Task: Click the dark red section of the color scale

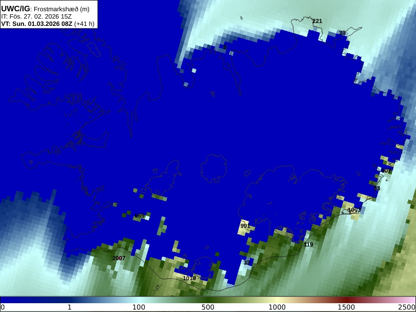Action: coord(347,300)
